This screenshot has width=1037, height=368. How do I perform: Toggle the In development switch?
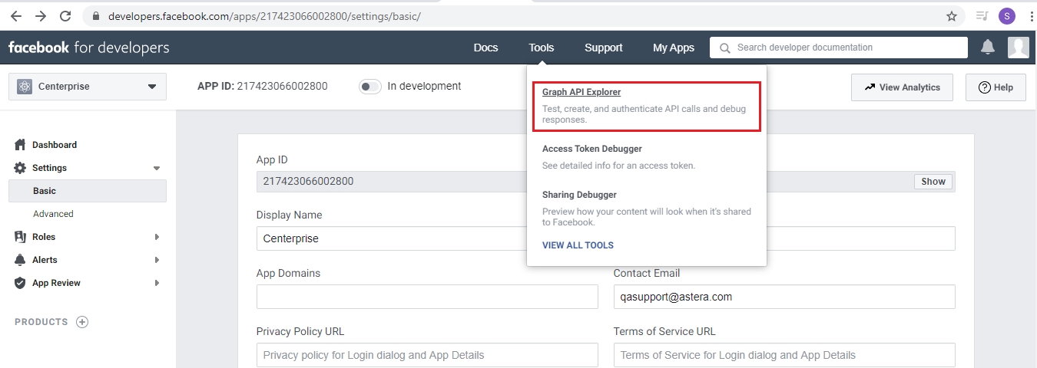(370, 87)
